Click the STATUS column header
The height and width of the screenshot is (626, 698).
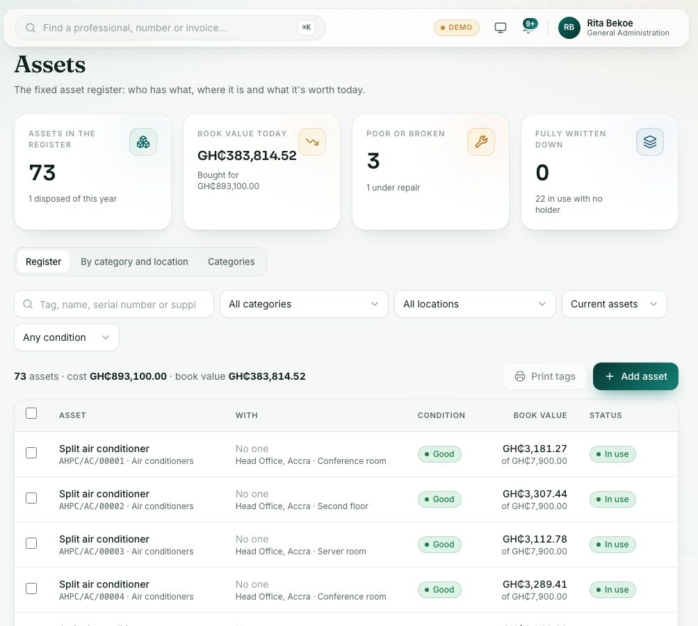pos(606,415)
